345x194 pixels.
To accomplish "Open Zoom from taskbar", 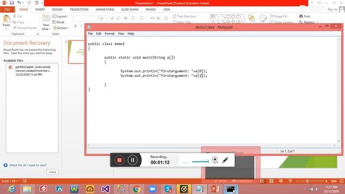I will point(152,189).
